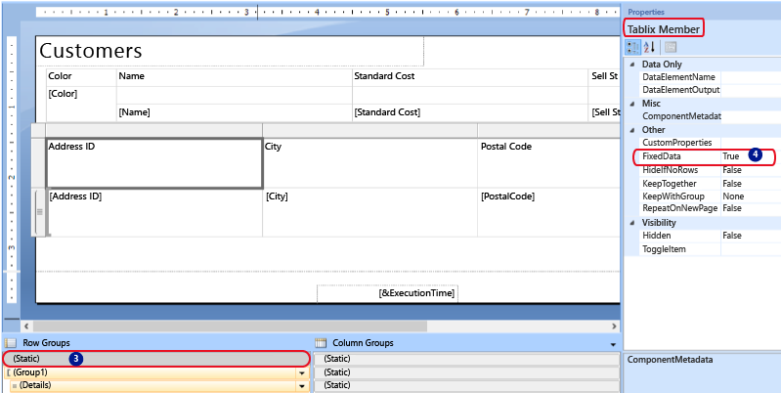Select the Hidden property row

(x=711, y=236)
